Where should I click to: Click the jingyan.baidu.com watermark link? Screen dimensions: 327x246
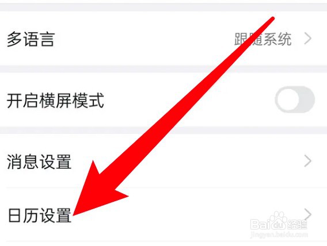[279, 235]
